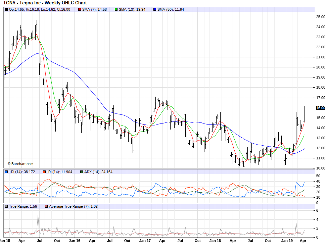Click the 40 label on the DI axis
The width and height of the screenshot is (329, 251).
coord(318,182)
